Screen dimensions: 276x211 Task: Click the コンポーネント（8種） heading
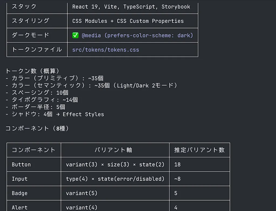[37, 128]
